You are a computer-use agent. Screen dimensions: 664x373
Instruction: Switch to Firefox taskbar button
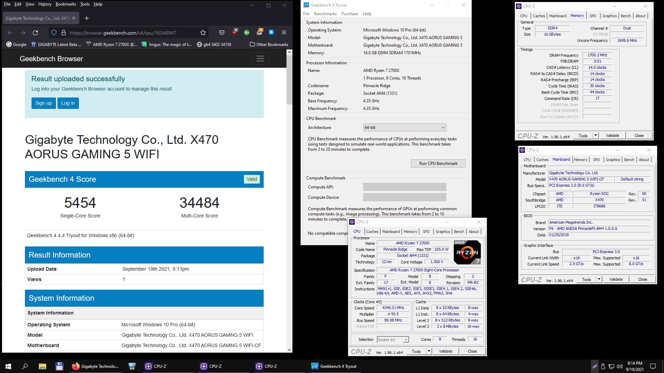pyautogui.click(x=95, y=366)
